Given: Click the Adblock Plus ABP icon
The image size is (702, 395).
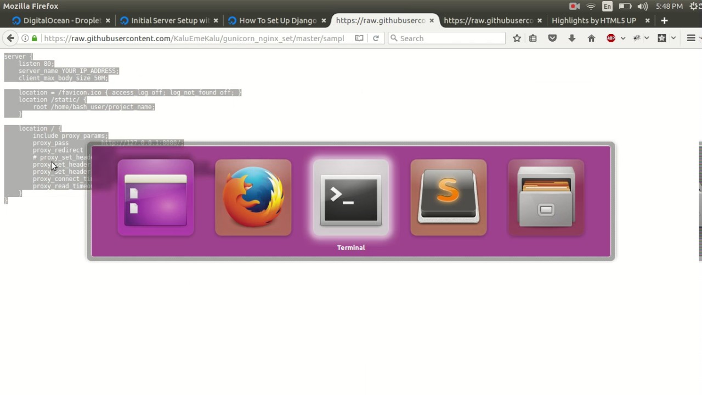Looking at the screenshot, I should [611, 38].
